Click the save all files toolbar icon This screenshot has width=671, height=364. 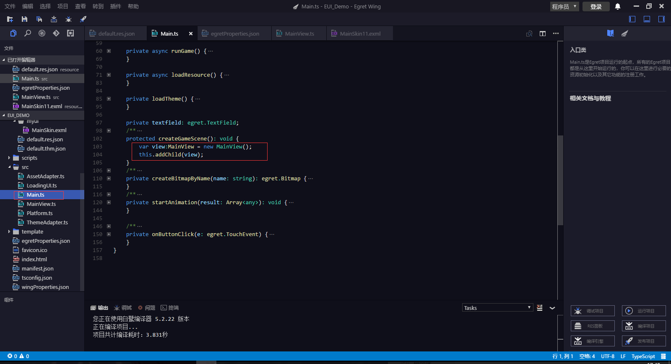click(x=39, y=19)
